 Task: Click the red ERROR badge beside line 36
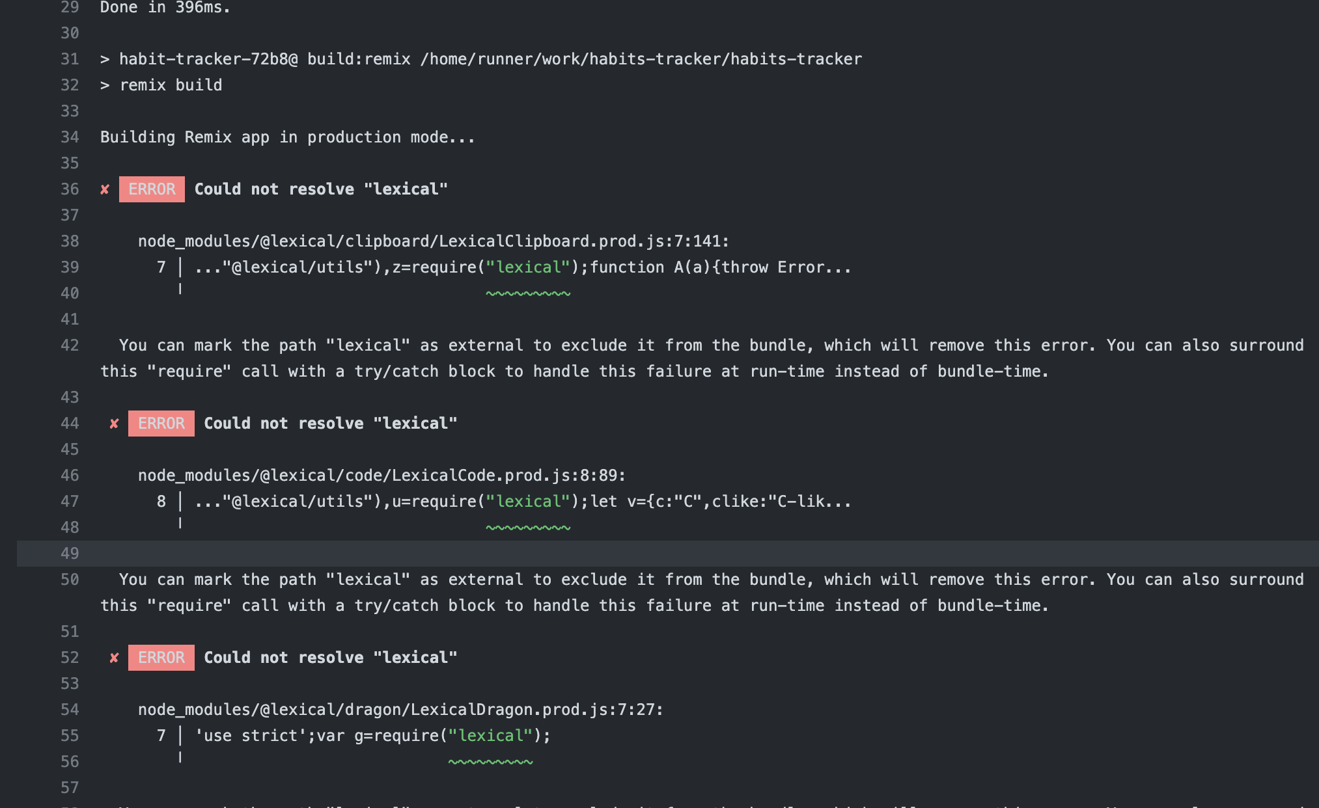pyautogui.click(x=152, y=189)
